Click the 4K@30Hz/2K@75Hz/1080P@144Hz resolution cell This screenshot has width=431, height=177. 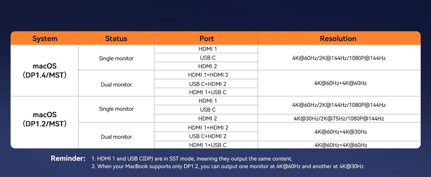click(339, 119)
